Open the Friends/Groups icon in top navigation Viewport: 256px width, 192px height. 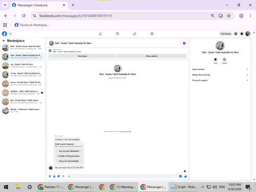135,34
